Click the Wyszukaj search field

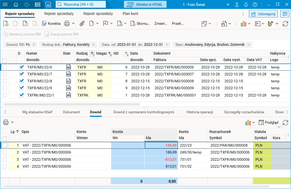coord(81,4)
